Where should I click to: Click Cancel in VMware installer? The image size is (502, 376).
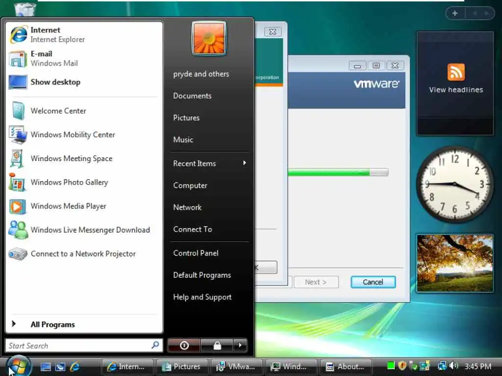click(373, 282)
